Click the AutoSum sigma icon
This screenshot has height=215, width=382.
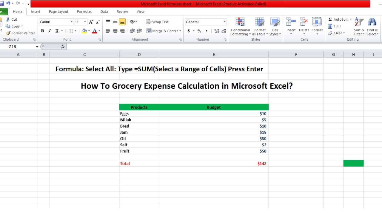pos(330,19)
